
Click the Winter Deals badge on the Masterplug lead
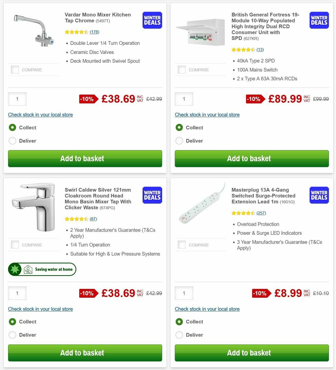coord(319,196)
